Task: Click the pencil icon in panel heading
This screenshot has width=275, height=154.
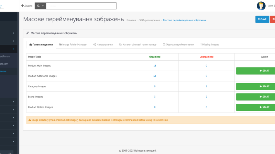Action: [27, 33]
